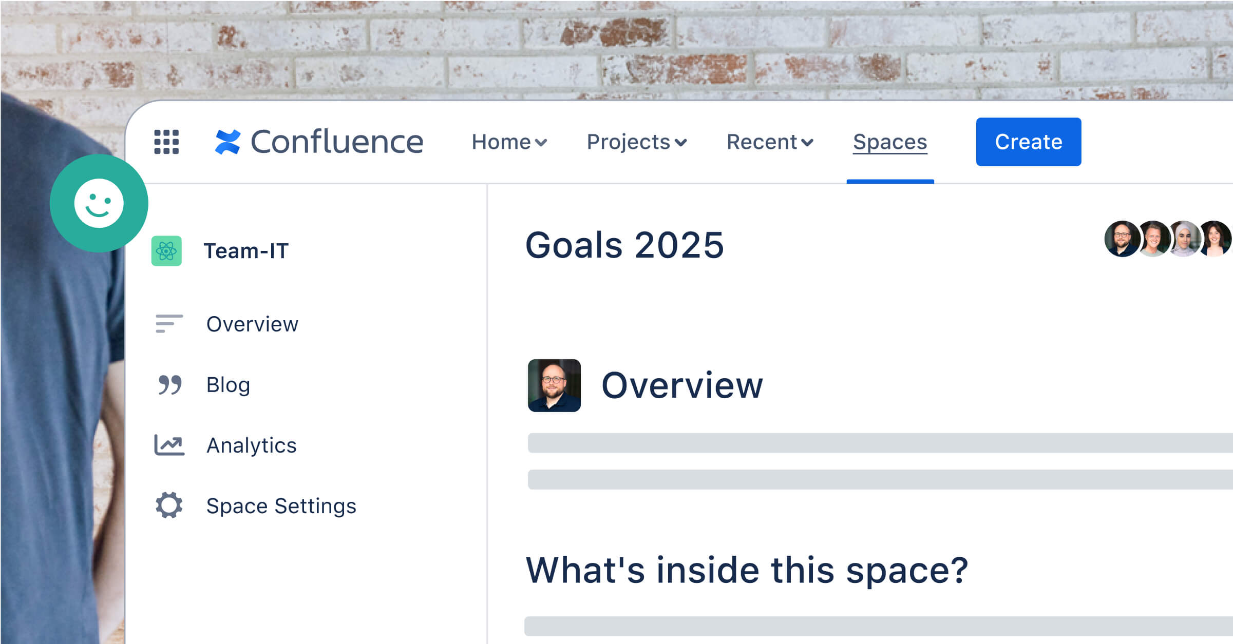
Task: Expand the Projects dropdown
Action: coord(637,142)
